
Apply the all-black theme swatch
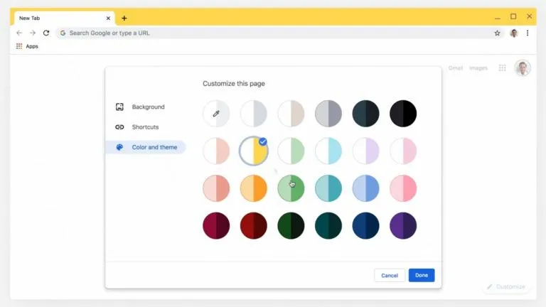[x=403, y=114]
